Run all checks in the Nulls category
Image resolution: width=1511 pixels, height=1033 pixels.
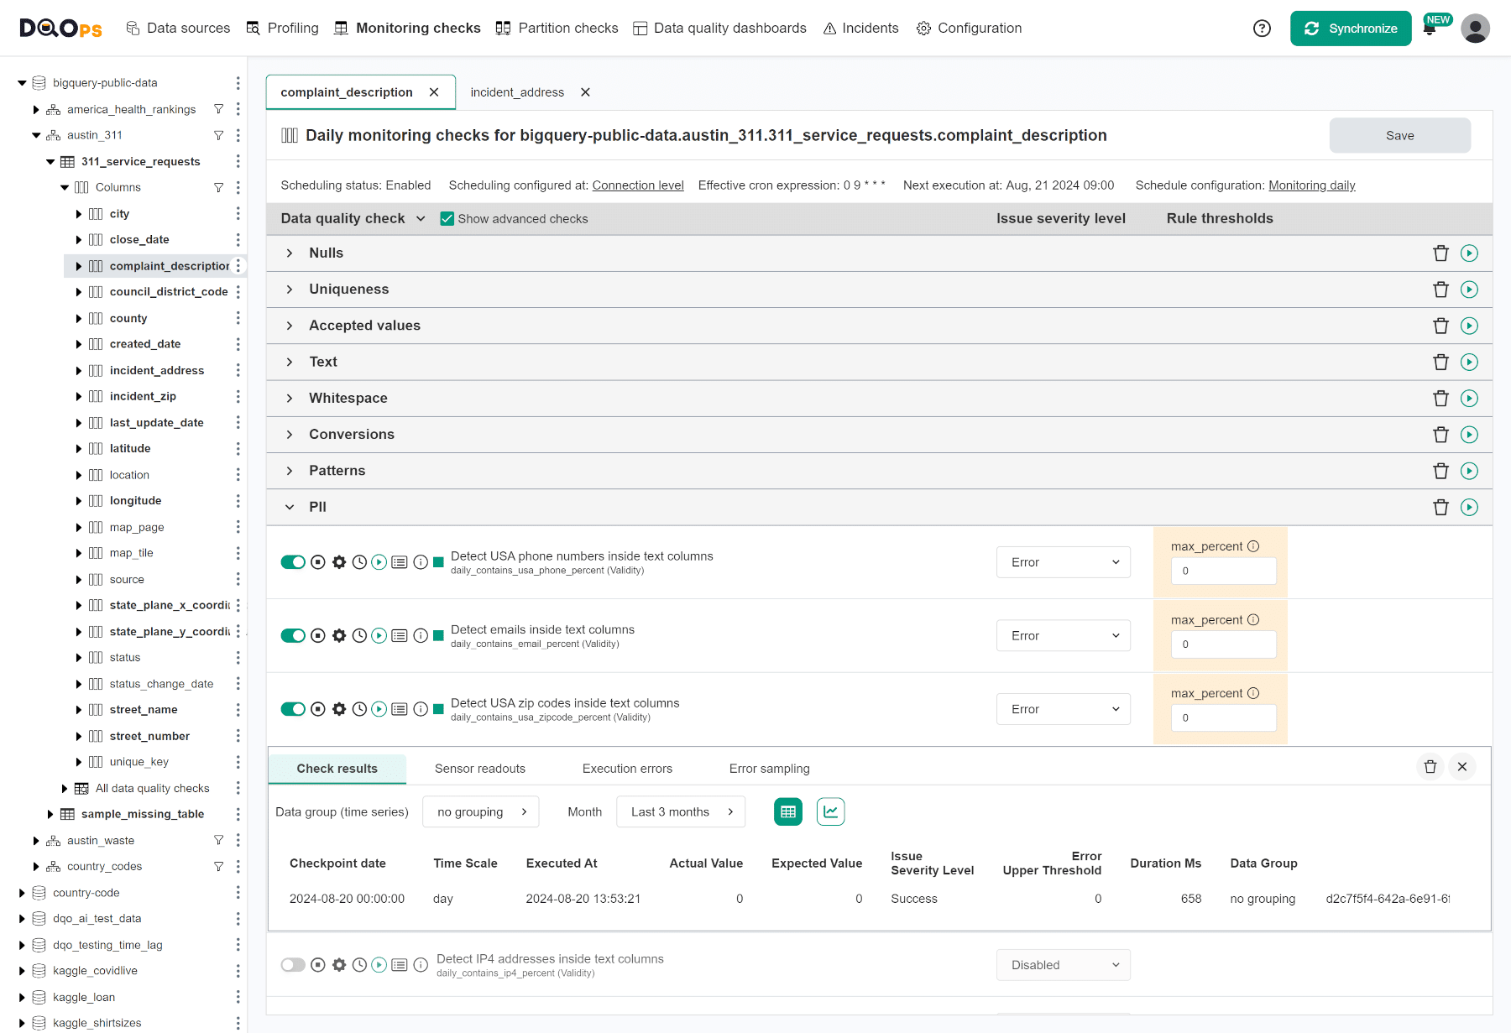[1469, 253]
